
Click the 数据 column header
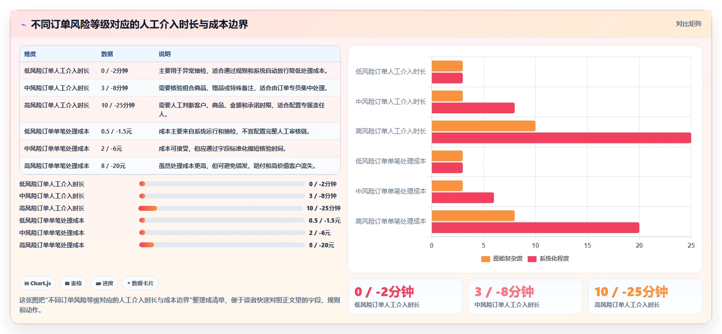point(107,54)
